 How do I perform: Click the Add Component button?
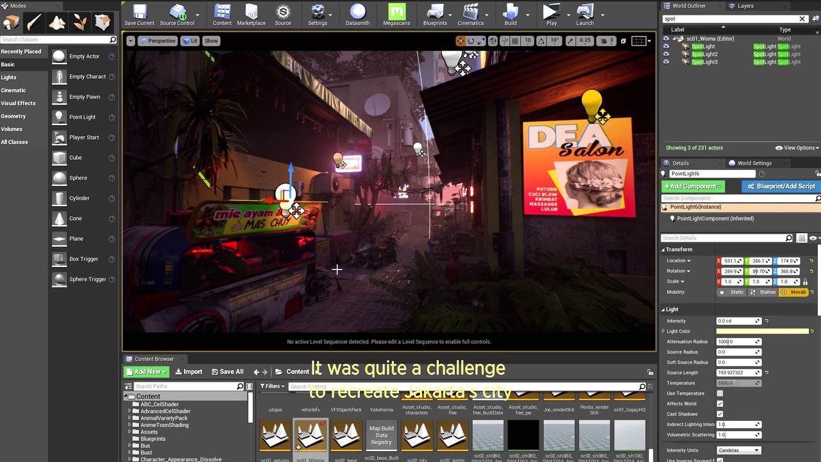coord(692,186)
